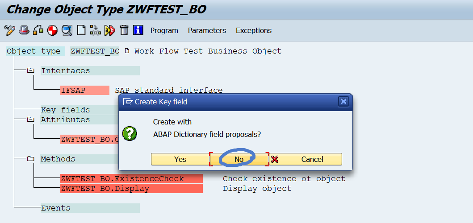Cancel the Create Key field dialog
This screenshot has width=473, height=223.
pyautogui.click(x=306, y=159)
